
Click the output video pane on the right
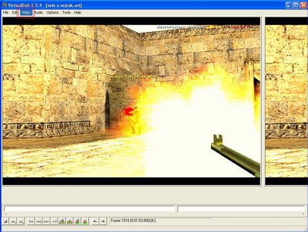click(x=286, y=101)
